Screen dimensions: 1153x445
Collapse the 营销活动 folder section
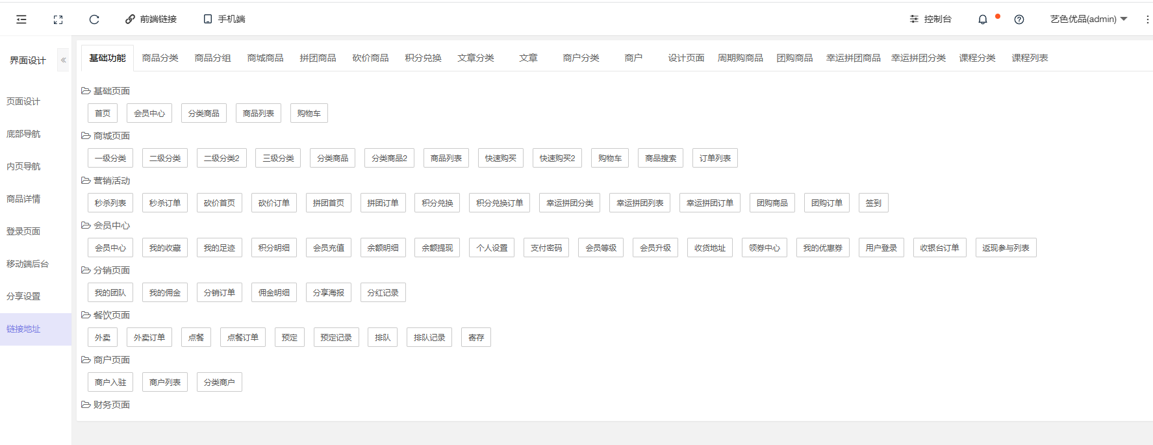86,181
